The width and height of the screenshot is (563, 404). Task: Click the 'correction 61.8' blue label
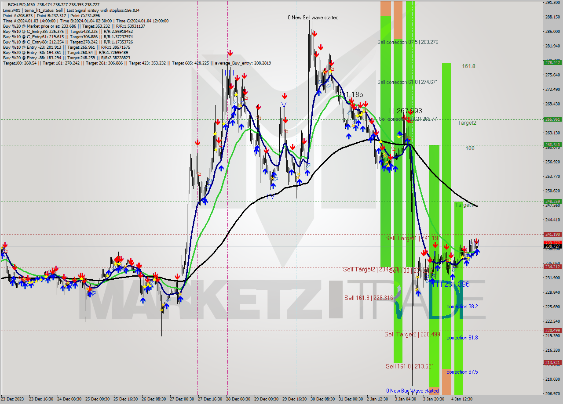[462, 338]
